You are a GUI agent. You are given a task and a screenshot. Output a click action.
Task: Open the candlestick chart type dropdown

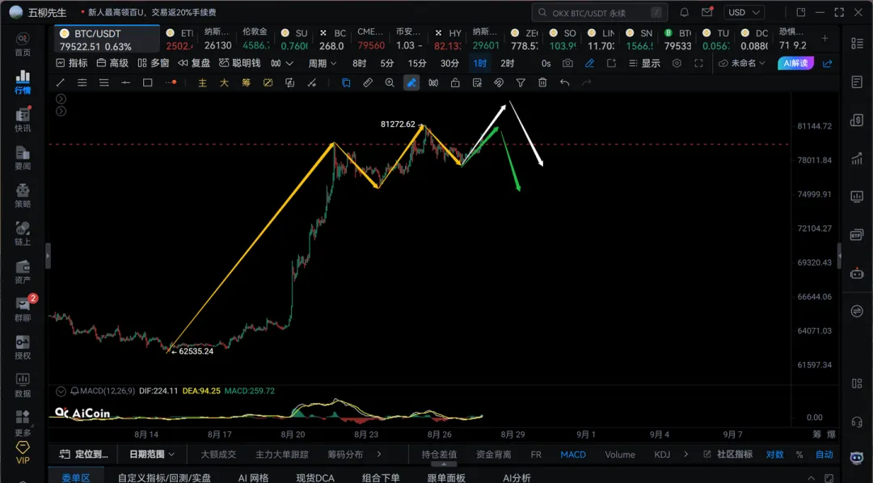(x=282, y=64)
